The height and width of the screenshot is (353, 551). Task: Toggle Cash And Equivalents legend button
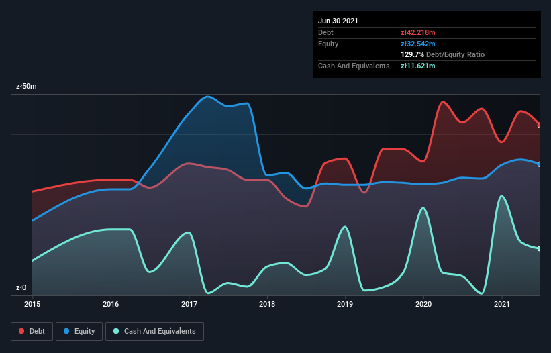point(154,332)
